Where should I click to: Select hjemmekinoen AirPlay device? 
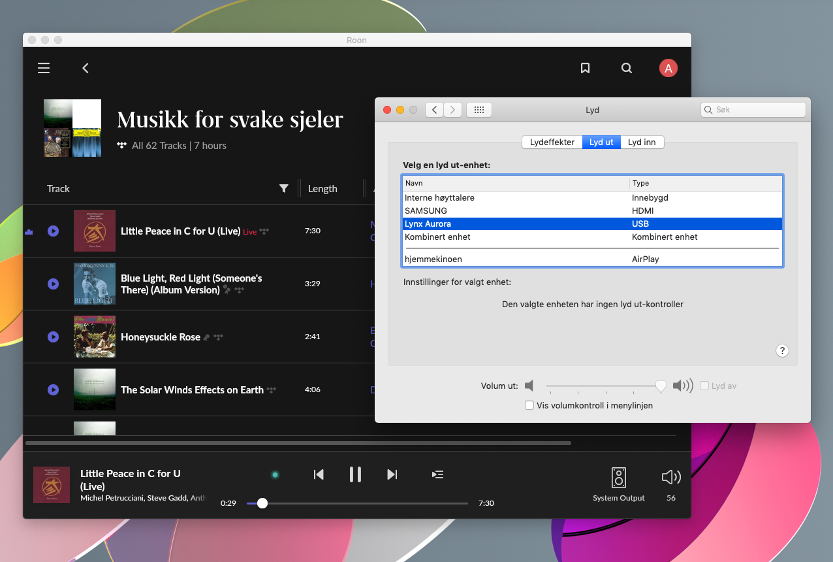click(593, 259)
